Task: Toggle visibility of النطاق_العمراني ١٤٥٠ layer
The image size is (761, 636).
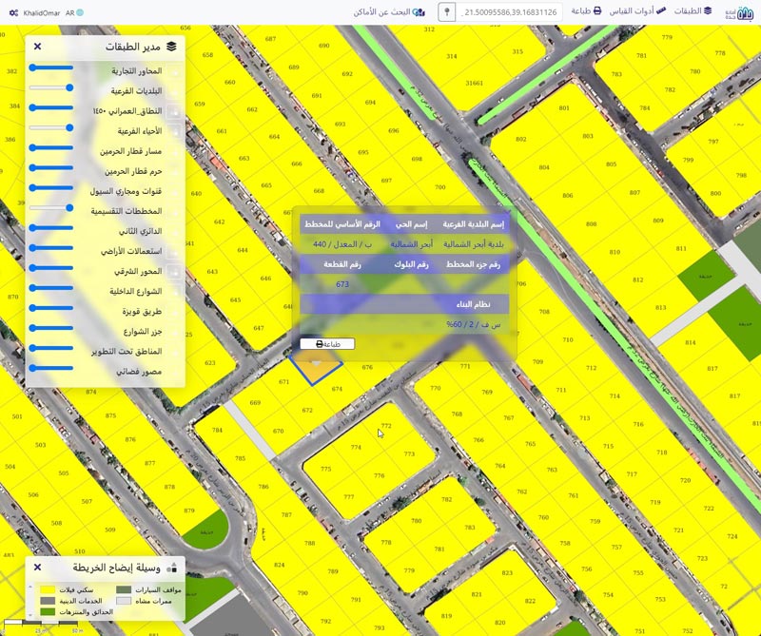Action: coord(174,111)
